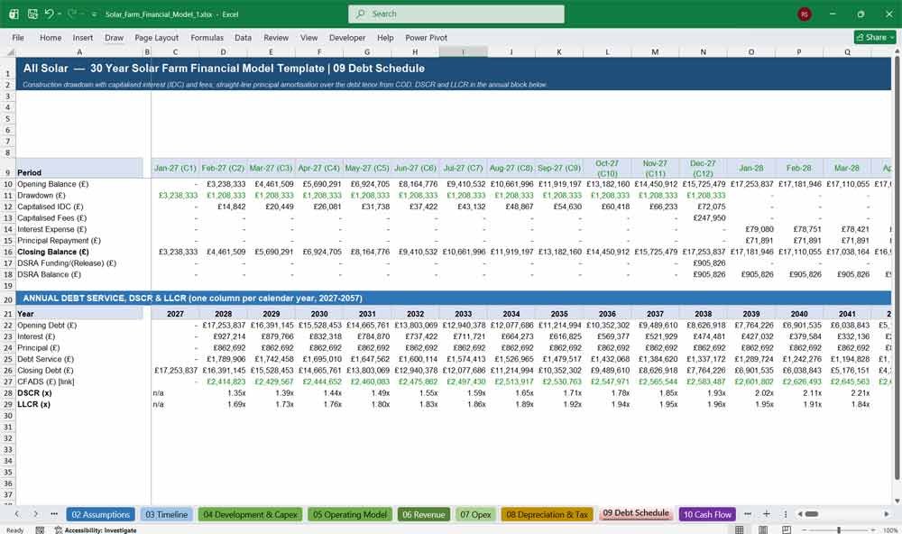Open the Help ribbon tab
902x534 pixels.
[x=385, y=37]
